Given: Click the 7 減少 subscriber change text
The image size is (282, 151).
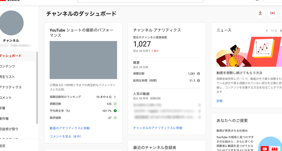Looking at the screenshot, I should tap(155, 51).
